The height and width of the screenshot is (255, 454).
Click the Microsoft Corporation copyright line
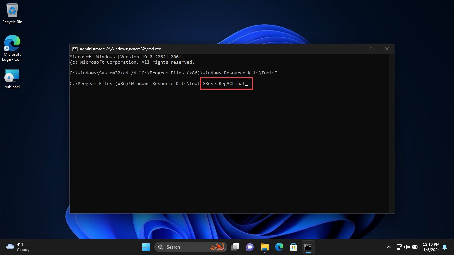[132, 62]
